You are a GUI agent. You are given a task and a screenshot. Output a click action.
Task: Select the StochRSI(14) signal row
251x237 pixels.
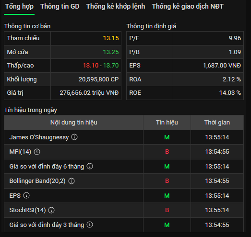coord(124,210)
